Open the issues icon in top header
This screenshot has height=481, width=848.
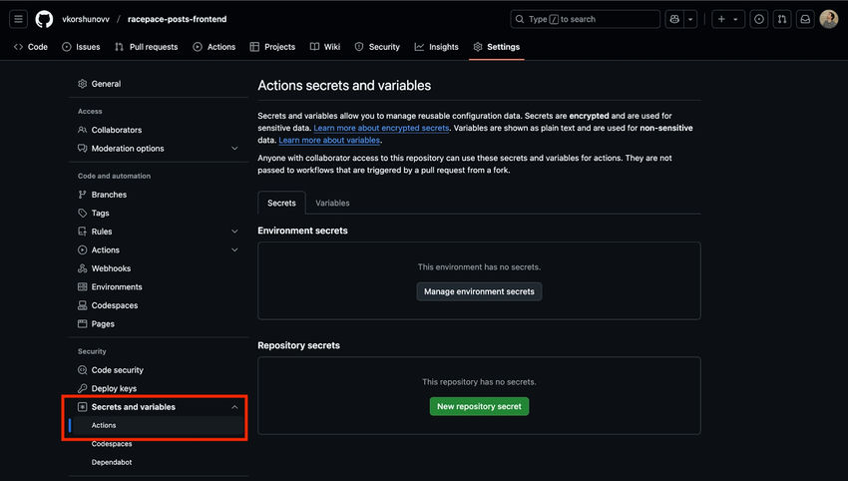click(759, 19)
